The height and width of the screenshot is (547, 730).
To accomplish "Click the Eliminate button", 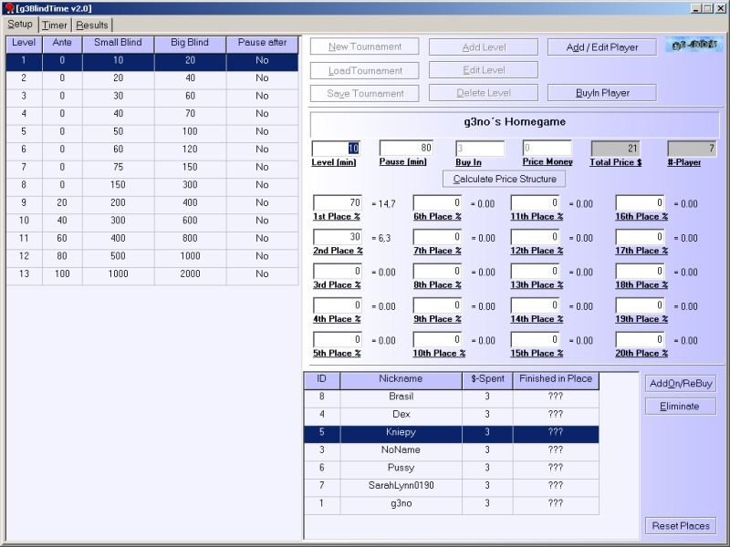I will pyautogui.click(x=681, y=407).
